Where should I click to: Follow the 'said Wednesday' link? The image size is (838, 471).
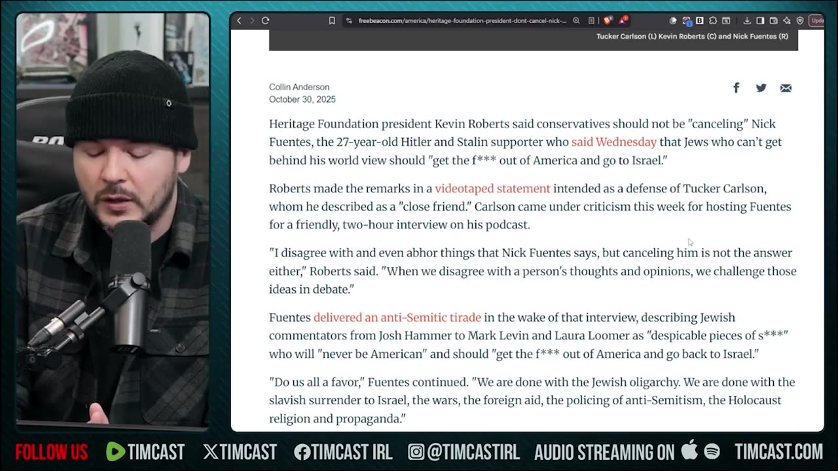pos(614,142)
